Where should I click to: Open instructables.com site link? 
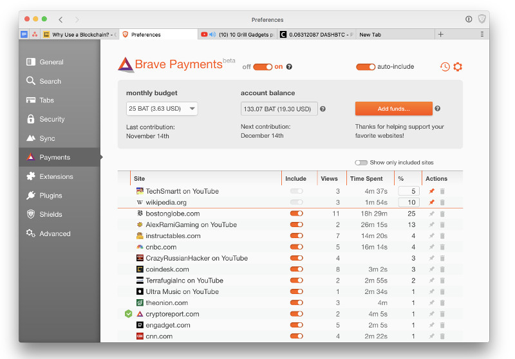point(173,235)
